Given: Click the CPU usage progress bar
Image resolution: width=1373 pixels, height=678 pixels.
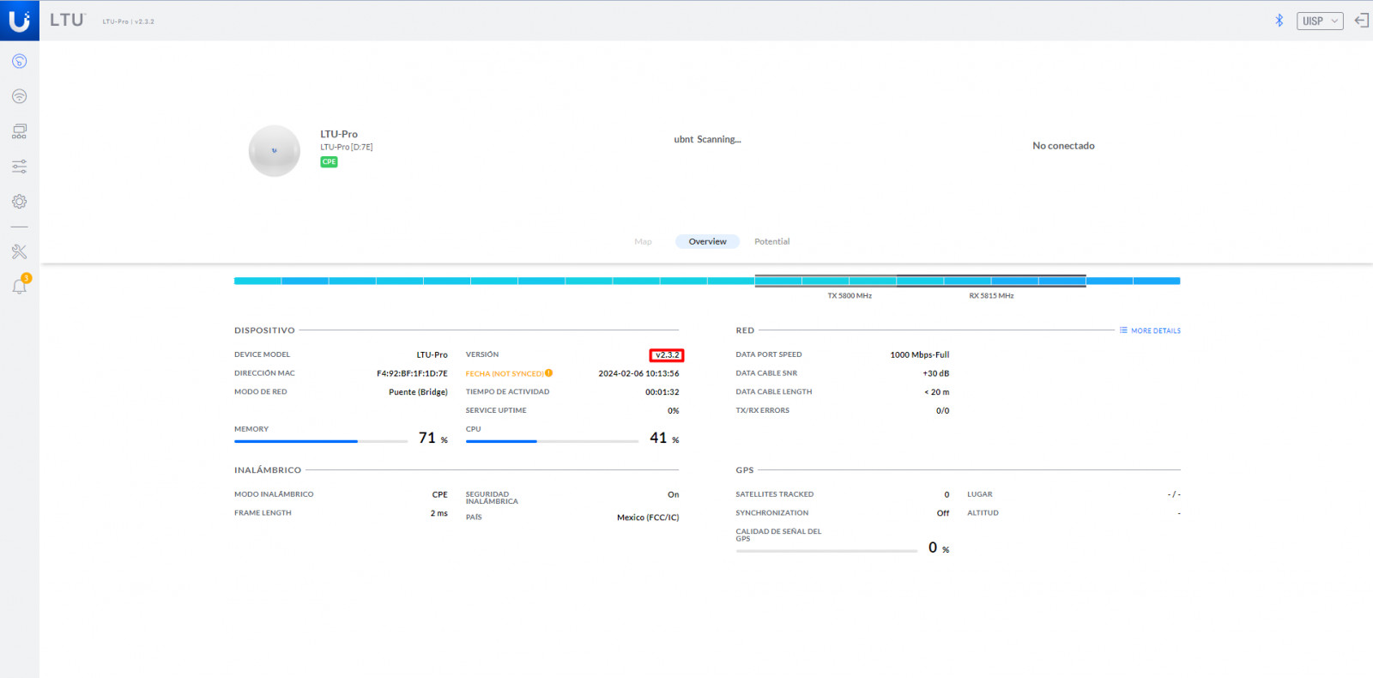Looking at the screenshot, I should [552, 441].
